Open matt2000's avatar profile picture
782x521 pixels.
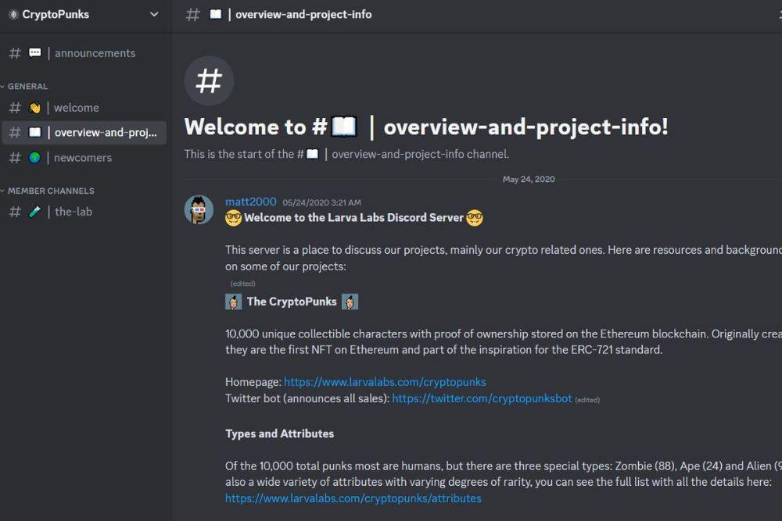pyautogui.click(x=199, y=209)
